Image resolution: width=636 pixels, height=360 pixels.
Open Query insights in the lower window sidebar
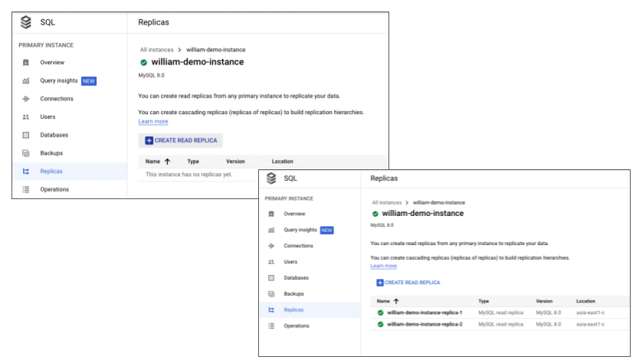coord(300,230)
